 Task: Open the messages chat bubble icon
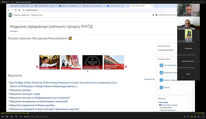click(x=157, y=15)
